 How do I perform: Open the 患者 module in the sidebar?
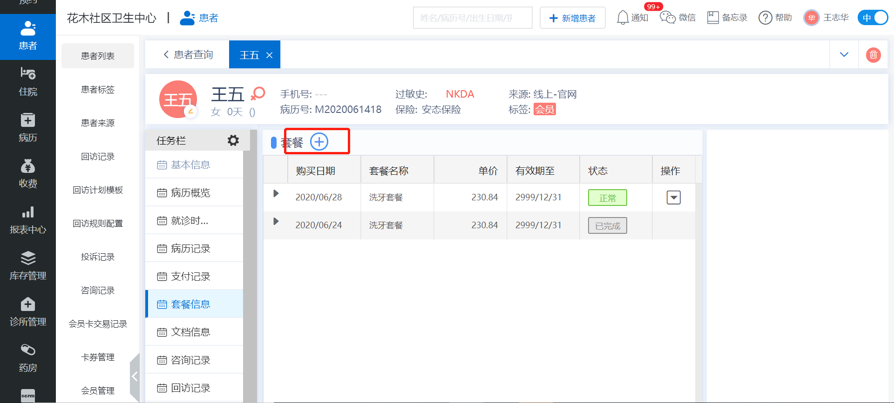(28, 37)
